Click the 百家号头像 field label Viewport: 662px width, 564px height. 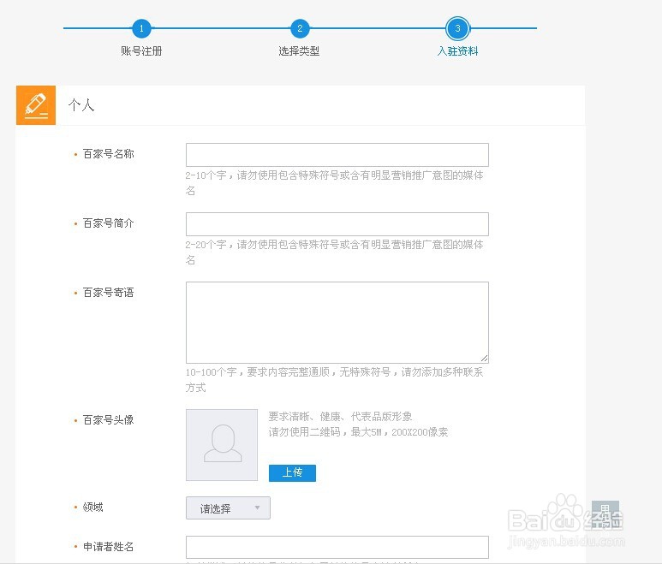pyautogui.click(x=108, y=419)
